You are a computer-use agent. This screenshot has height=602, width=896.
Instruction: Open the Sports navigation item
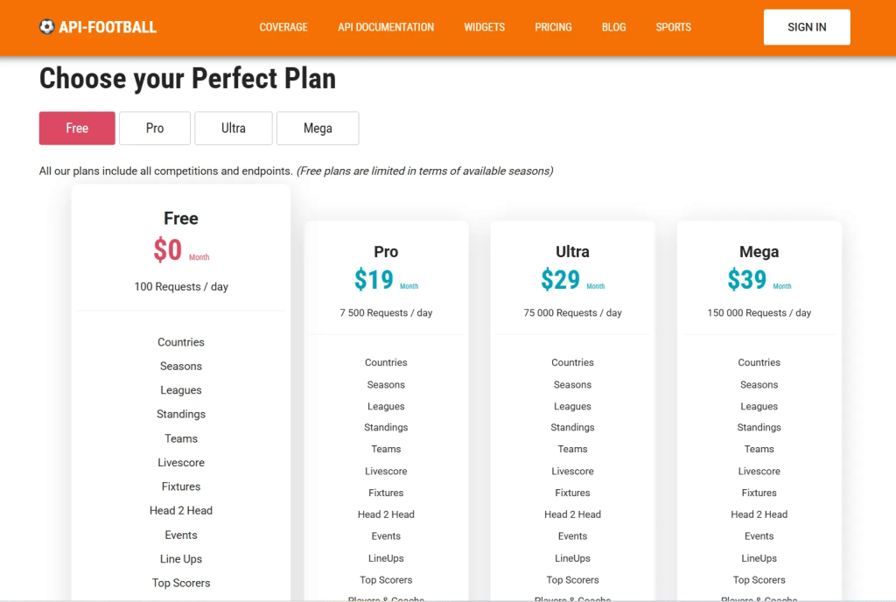coord(673,27)
